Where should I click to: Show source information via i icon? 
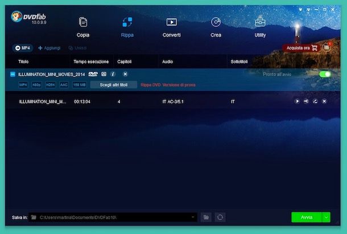pyautogui.click(x=113, y=74)
